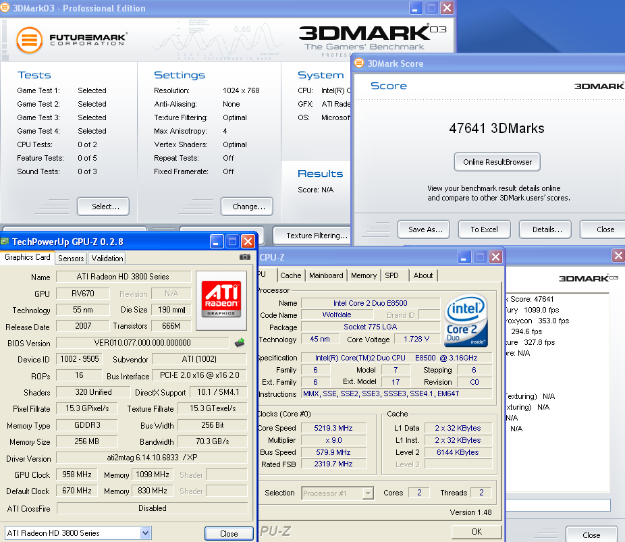Screen dimensions: 625x542
Task: Click the ATI Radeon logo in GPU-Z
Action: (221, 300)
